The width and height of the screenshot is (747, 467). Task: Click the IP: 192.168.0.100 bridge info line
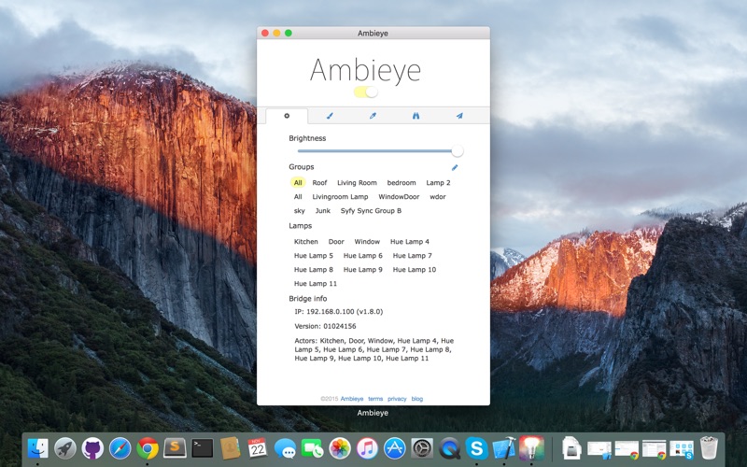point(339,312)
